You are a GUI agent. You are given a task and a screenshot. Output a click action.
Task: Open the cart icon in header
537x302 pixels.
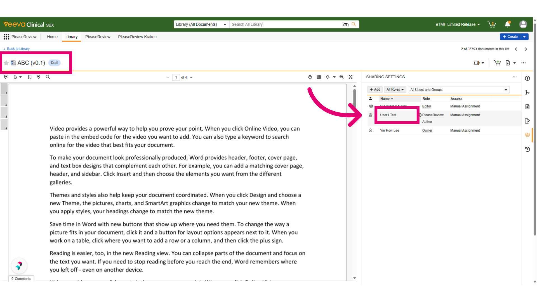click(x=491, y=25)
